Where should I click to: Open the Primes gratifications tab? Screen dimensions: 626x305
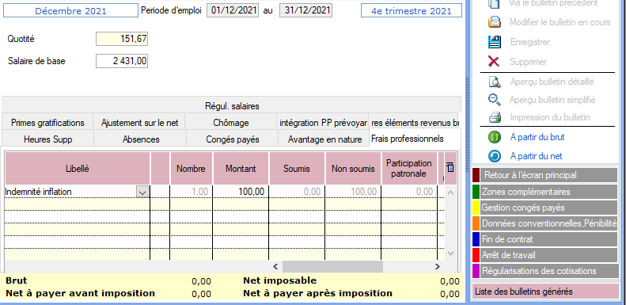(47, 122)
